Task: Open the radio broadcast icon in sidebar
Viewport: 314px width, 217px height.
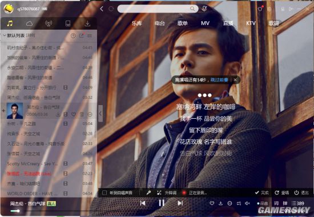Action: (49, 23)
